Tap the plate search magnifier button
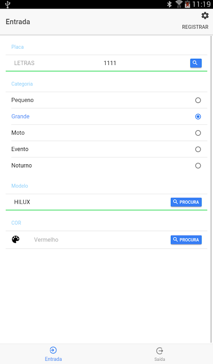 196,63
